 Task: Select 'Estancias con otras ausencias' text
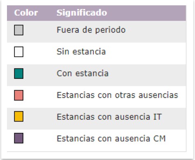pyautogui.click(x=118, y=95)
